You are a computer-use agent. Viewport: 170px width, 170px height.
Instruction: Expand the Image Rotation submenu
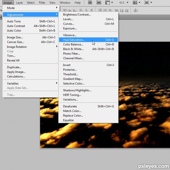31,47
